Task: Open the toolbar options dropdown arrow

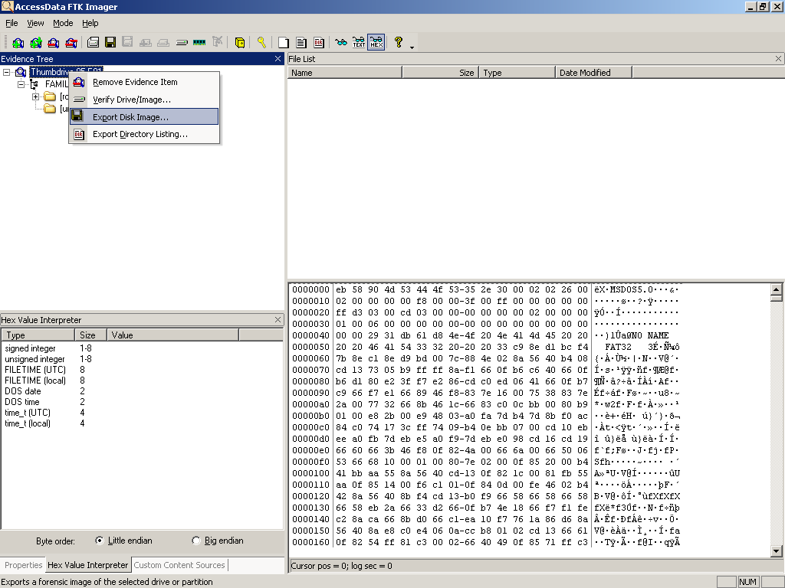Action: tap(412, 47)
